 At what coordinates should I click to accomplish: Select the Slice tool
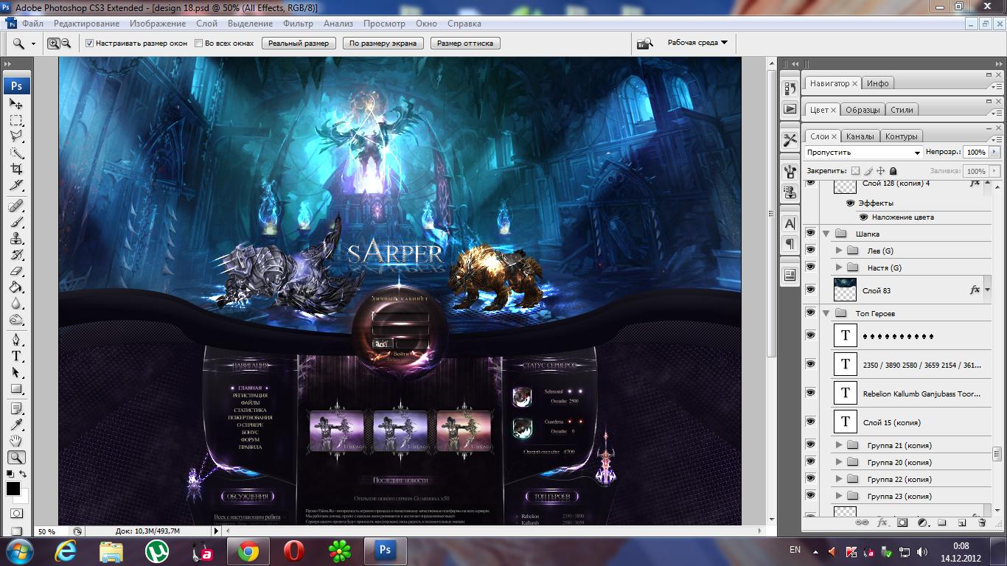[16, 185]
